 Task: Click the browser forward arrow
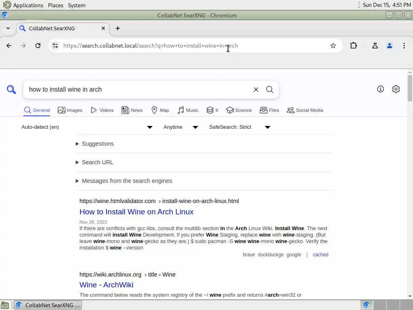tap(23, 46)
